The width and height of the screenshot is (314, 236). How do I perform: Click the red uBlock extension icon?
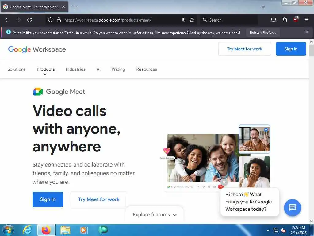click(x=296, y=19)
